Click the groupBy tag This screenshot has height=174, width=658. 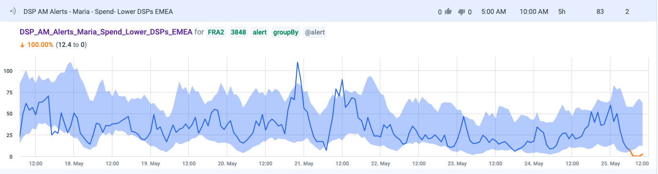(x=286, y=32)
